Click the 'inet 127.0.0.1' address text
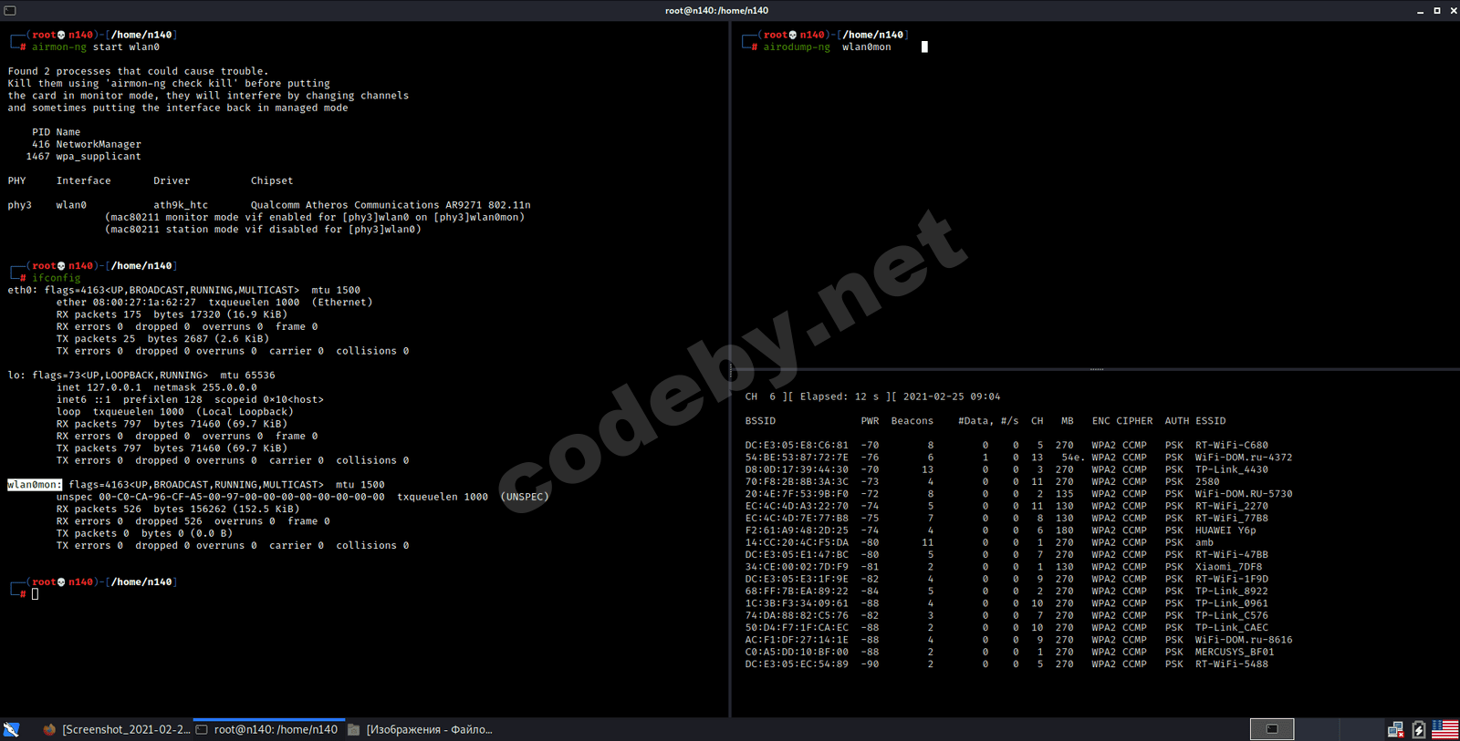The image size is (1460, 741). pos(99,387)
